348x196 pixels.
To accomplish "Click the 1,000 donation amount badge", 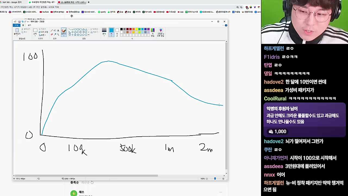I will (x=278, y=131).
